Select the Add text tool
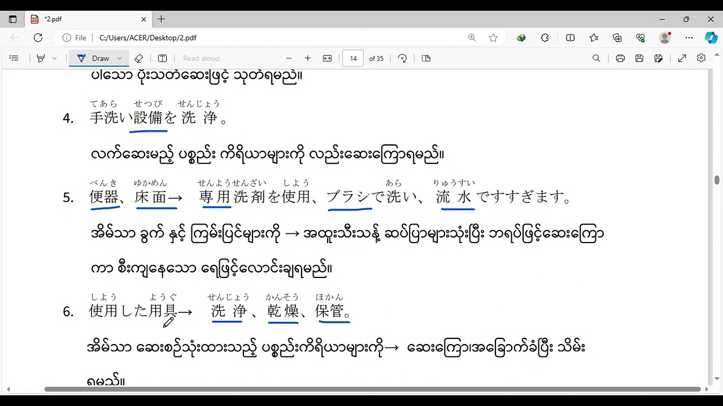This screenshot has height=406, width=723. click(x=163, y=58)
